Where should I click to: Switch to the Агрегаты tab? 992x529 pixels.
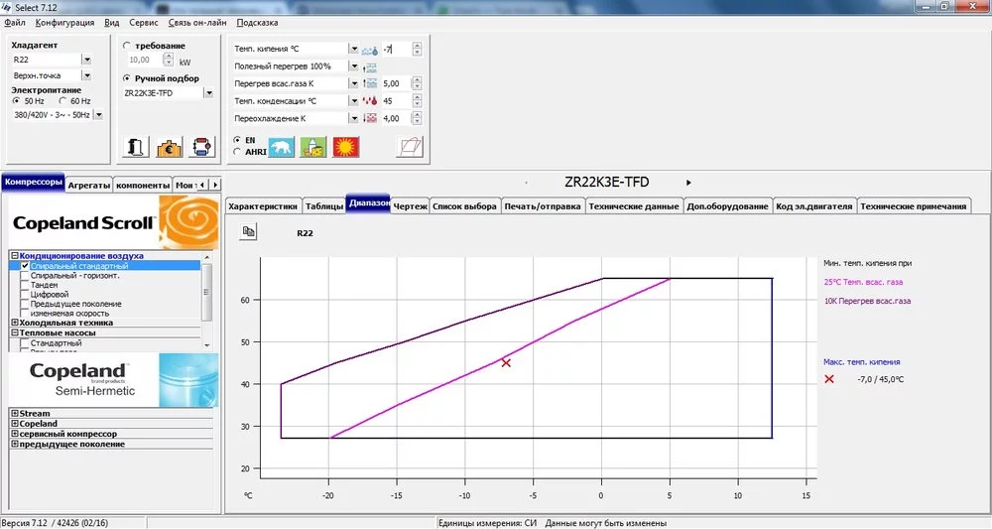click(x=88, y=185)
